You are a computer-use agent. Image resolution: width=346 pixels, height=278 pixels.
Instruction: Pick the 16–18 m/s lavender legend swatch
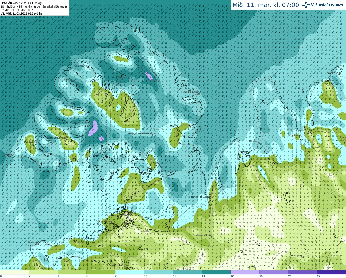point(245,272)
